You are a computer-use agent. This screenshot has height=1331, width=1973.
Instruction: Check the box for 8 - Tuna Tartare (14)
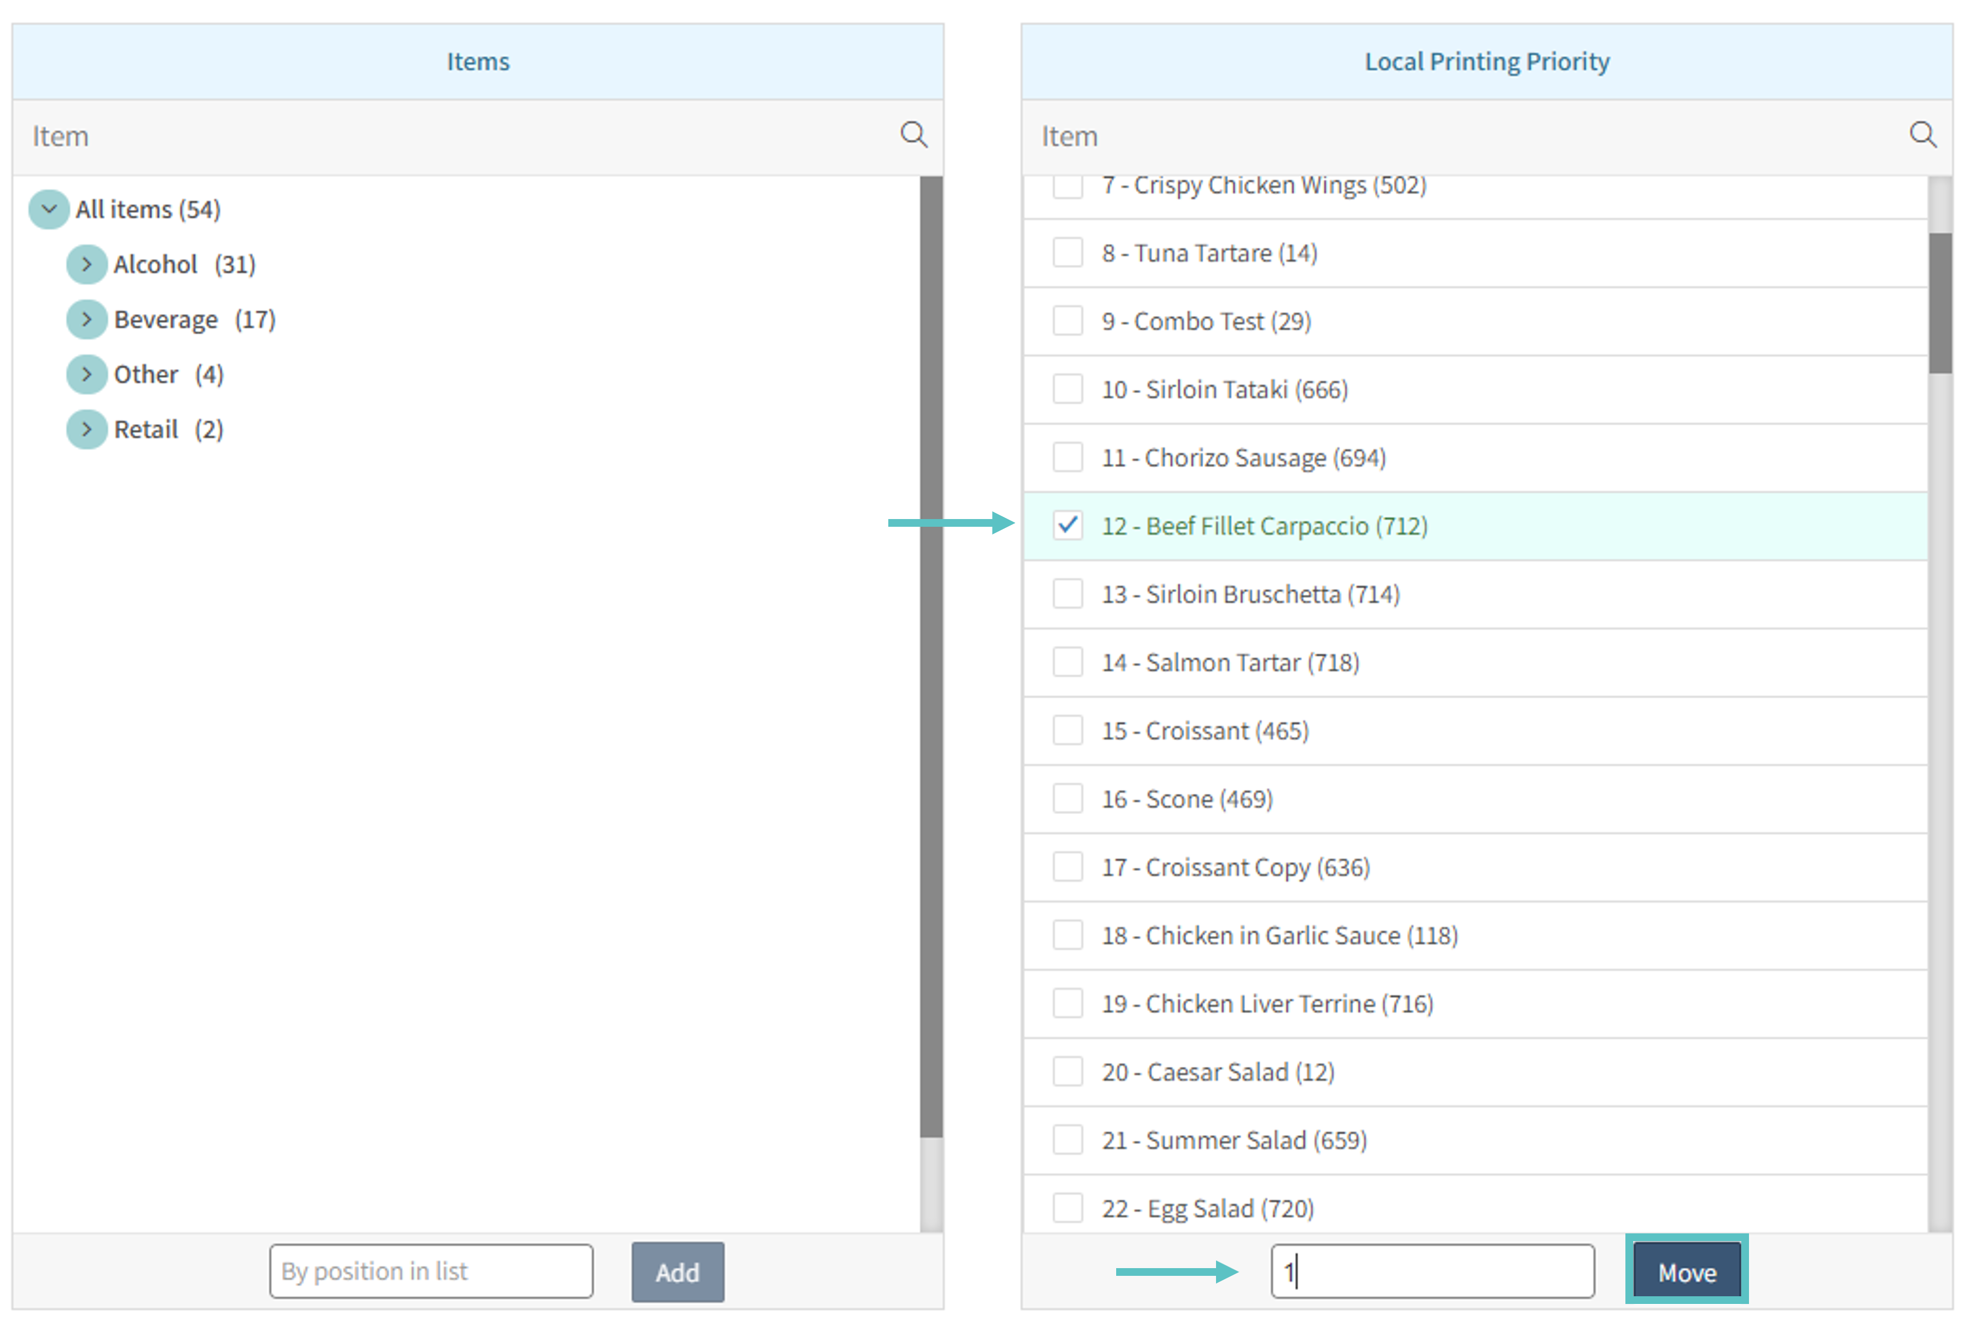[1067, 252]
